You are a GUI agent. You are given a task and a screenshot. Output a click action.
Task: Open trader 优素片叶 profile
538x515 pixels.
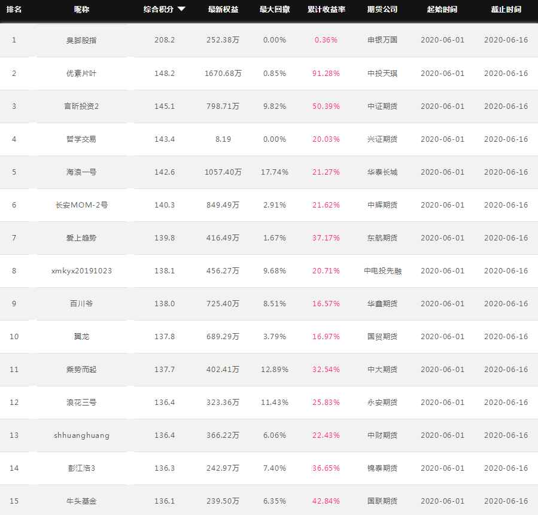(81, 74)
